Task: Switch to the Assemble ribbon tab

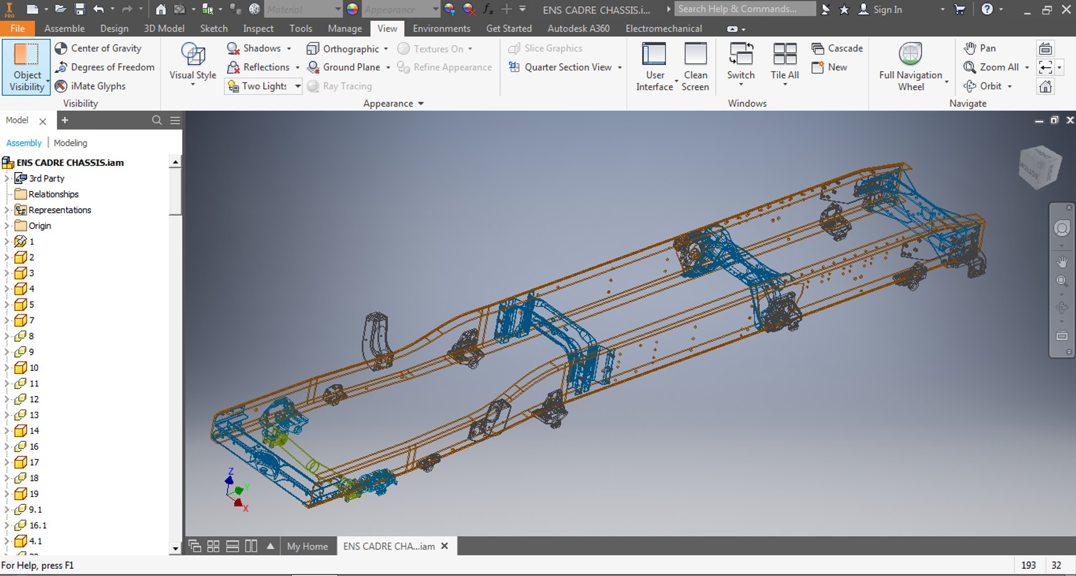Action: pos(64,29)
